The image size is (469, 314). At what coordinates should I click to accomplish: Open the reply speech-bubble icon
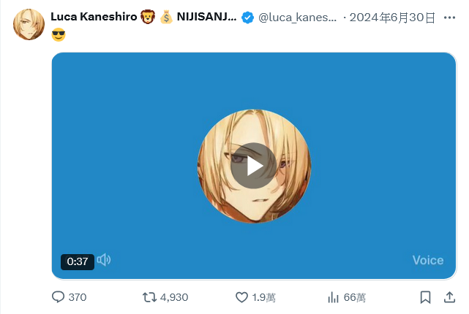click(58, 297)
